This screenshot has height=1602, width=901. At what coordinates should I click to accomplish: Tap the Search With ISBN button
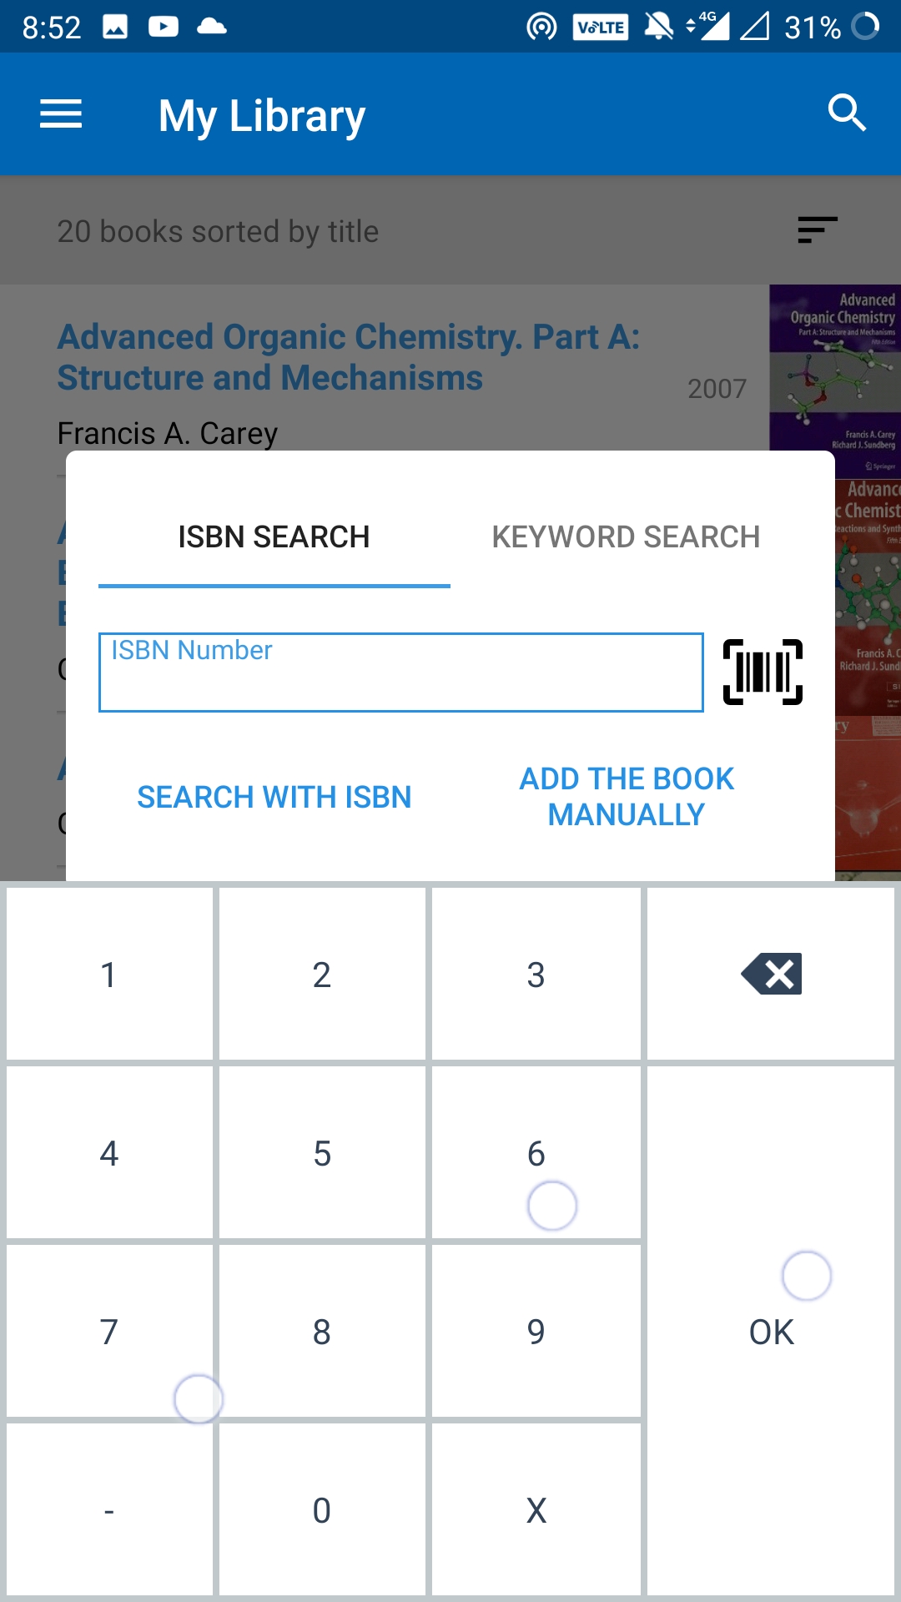(x=274, y=798)
